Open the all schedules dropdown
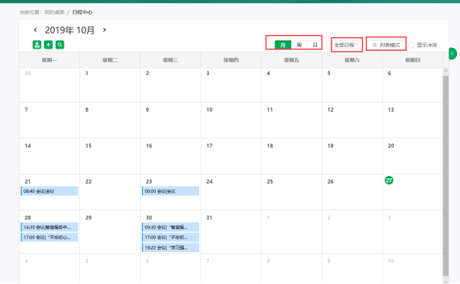This screenshot has height=284, width=460. coord(347,45)
